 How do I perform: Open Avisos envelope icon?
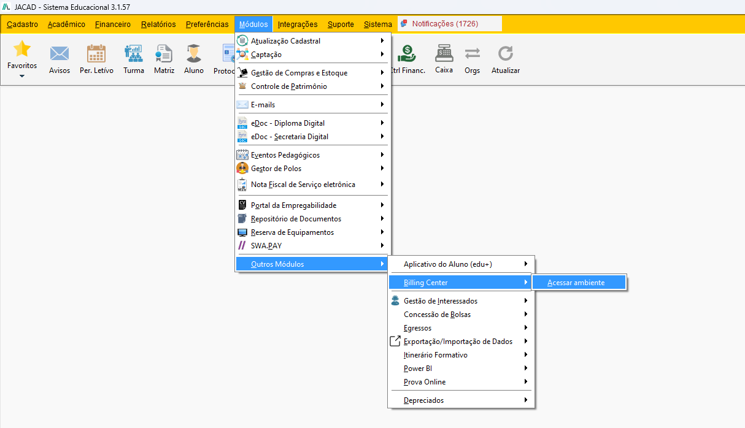(x=60, y=54)
